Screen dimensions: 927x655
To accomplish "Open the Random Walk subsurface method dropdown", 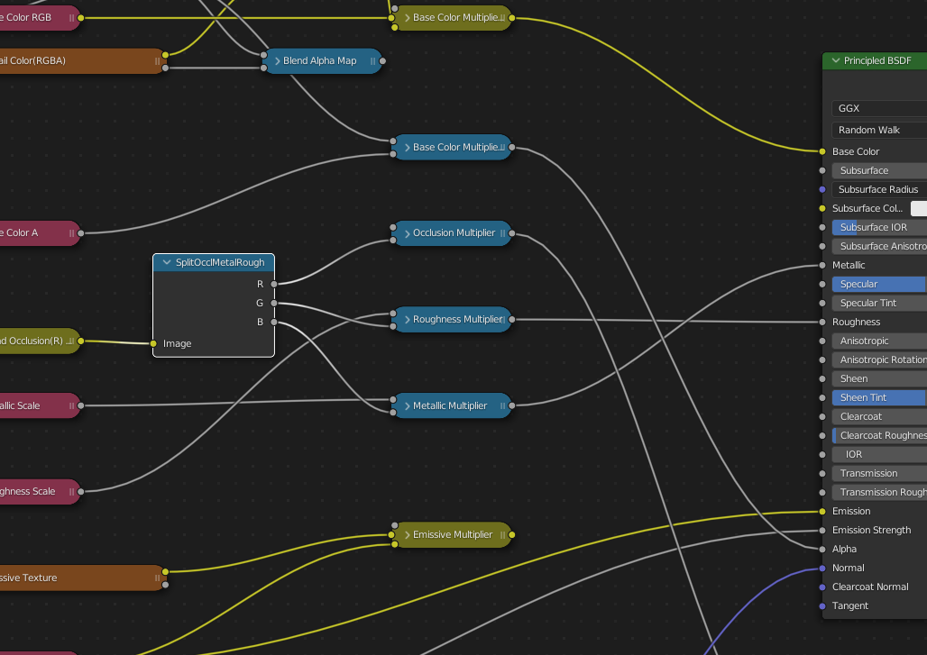I will 878,130.
